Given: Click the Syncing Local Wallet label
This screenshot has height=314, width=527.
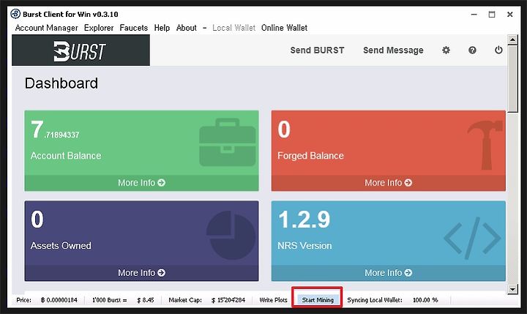Looking at the screenshot, I should point(375,300).
